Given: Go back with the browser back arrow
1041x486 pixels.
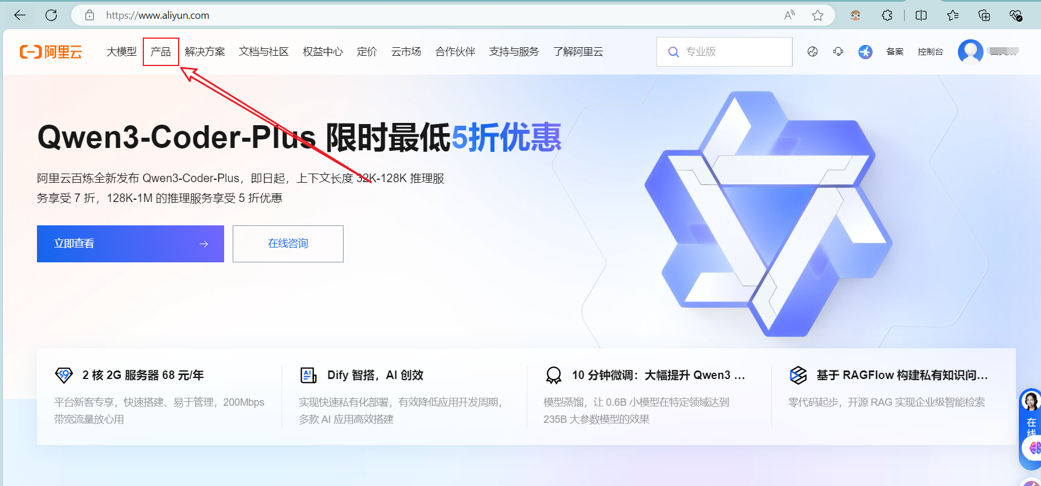Looking at the screenshot, I should point(20,15).
